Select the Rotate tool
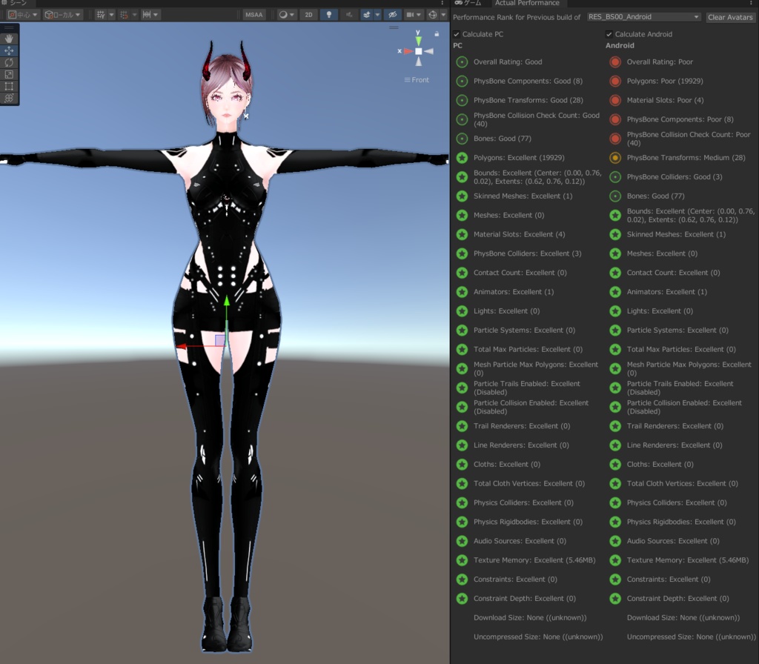This screenshot has width=759, height=664. [x=9, y=62]
